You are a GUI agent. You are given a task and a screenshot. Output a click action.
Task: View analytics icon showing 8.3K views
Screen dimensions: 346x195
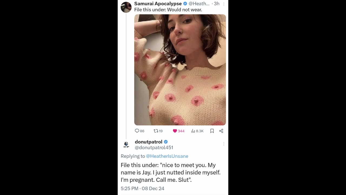[x=197, y=131]
